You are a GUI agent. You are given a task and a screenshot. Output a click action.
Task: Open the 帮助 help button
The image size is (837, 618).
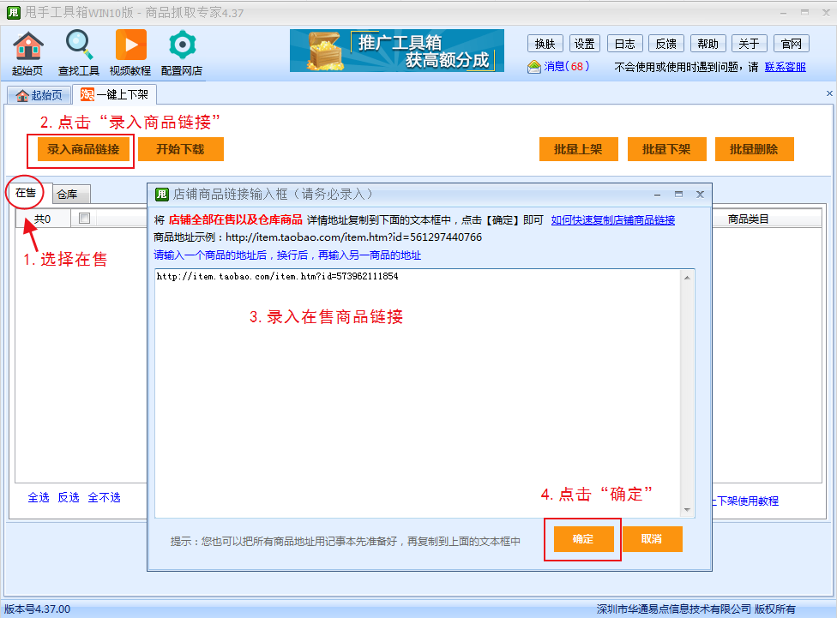708,44
